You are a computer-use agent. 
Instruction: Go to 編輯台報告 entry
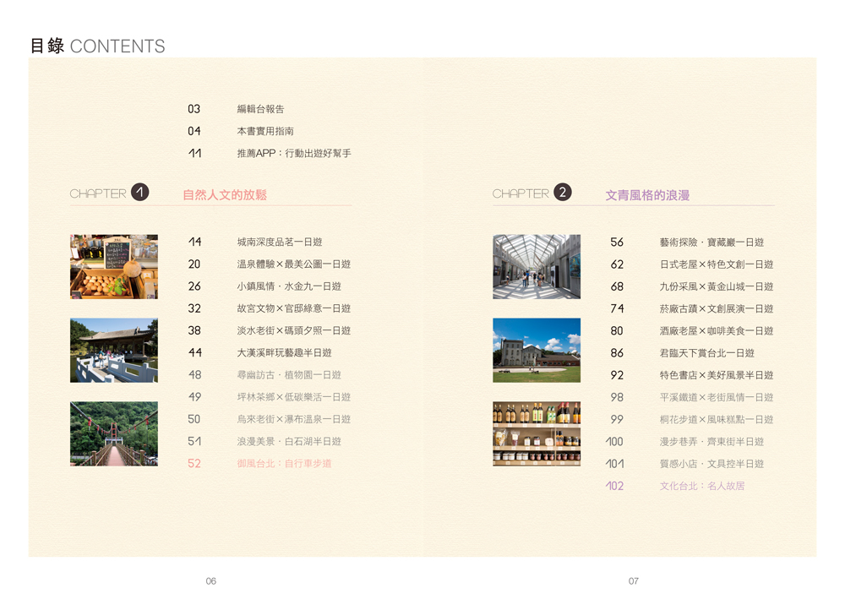tap(260, 109)
